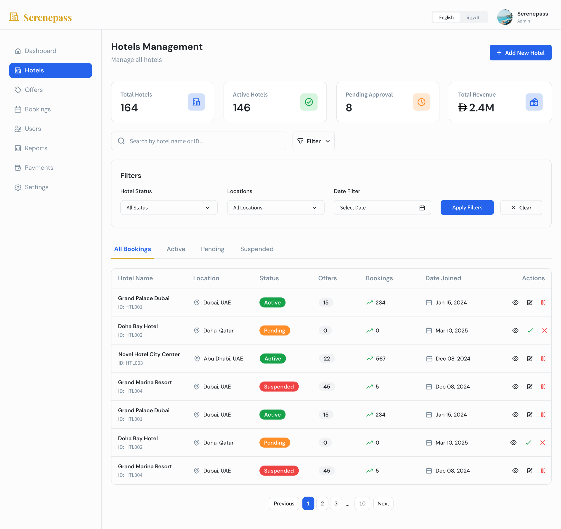The image size is (561, 529).
Task: Jump to page 10
Action: (362, 504)
